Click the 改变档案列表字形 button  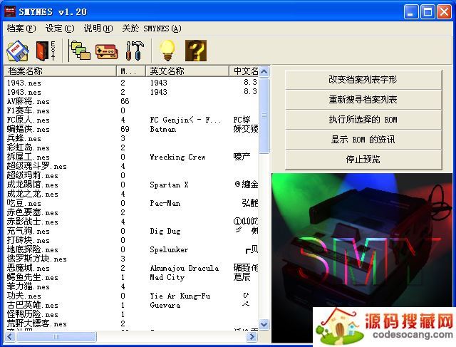(363, 80)
